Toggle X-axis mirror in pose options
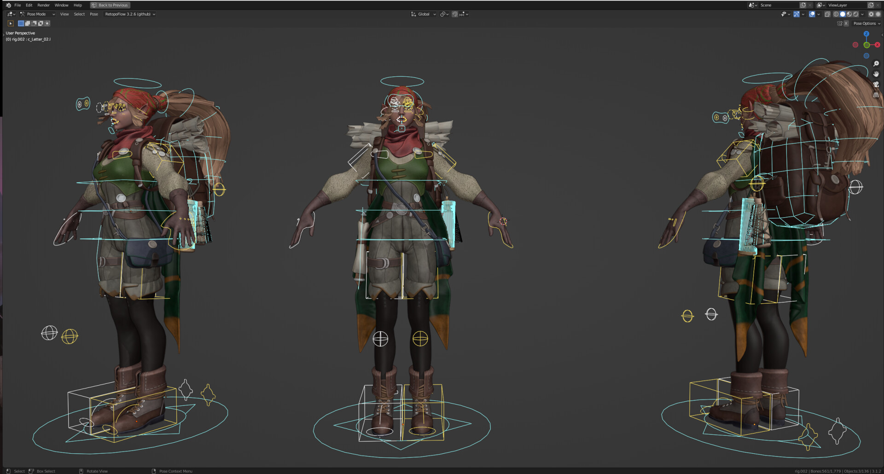The width and height of the screenshot is (884, 474). click(x=846, y=23)
